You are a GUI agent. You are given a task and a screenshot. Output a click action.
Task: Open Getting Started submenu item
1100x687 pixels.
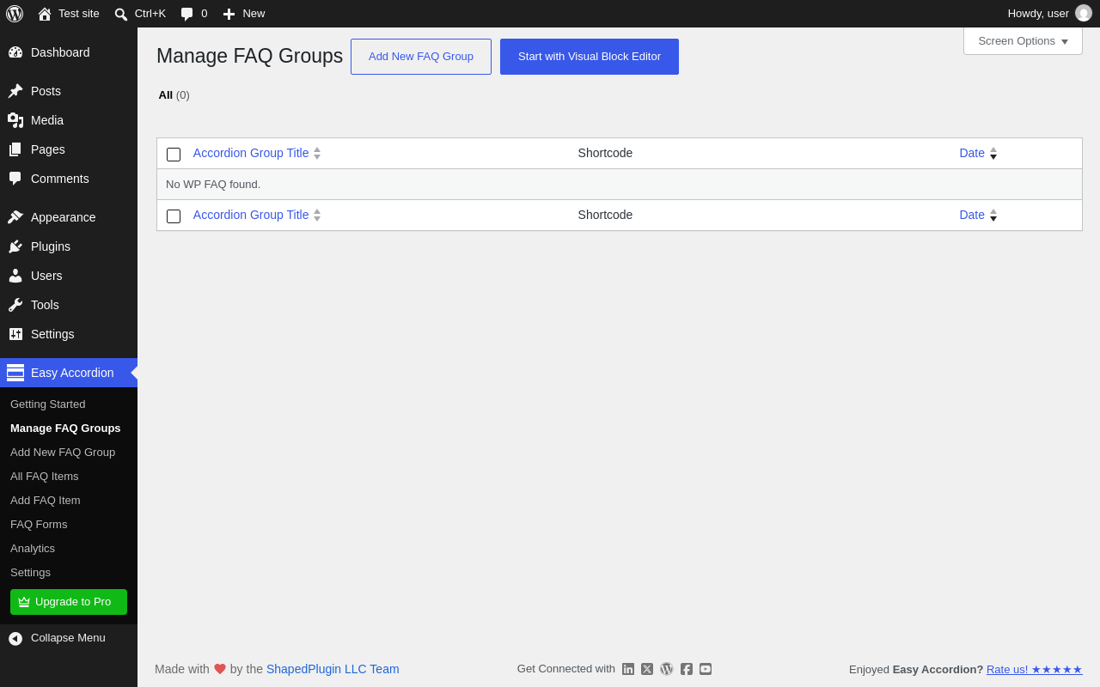pyautogui.click(x=48, y=404)
